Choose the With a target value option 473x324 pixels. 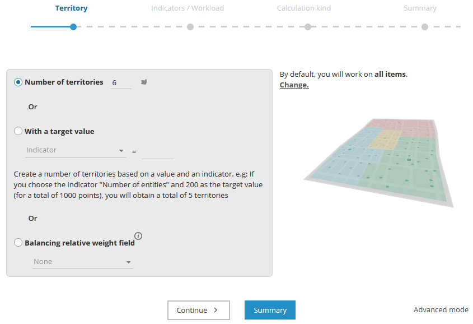tap(18, 131)
